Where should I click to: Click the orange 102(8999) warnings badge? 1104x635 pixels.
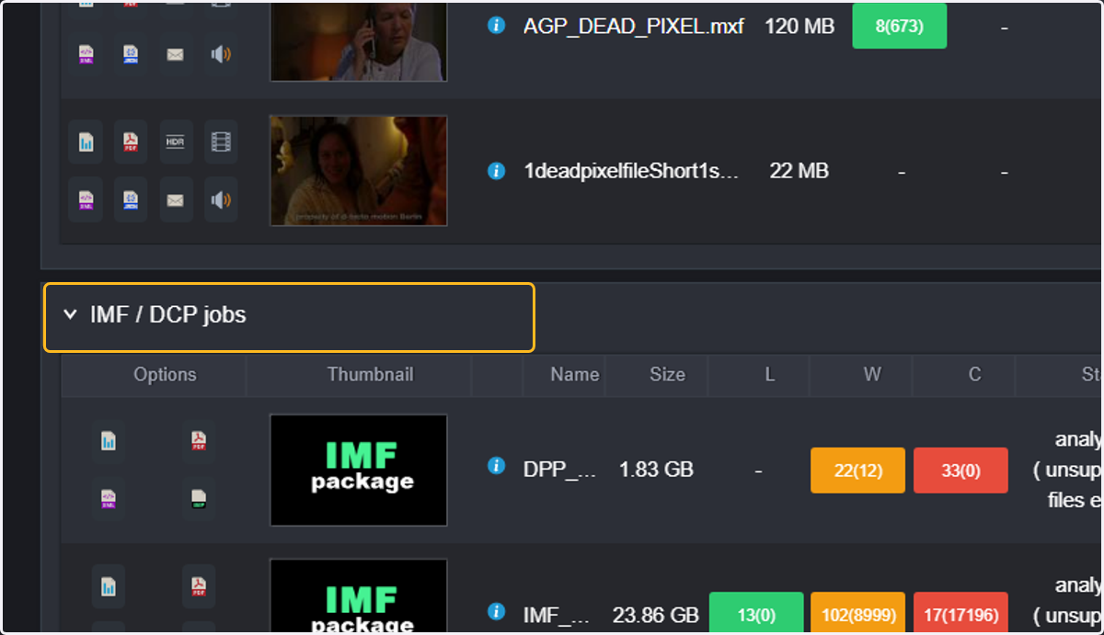point(857,613)
